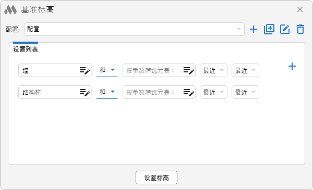313x190 pixels.
Task: Add a new row to 设置列表
Action: [x=292, y=66]
